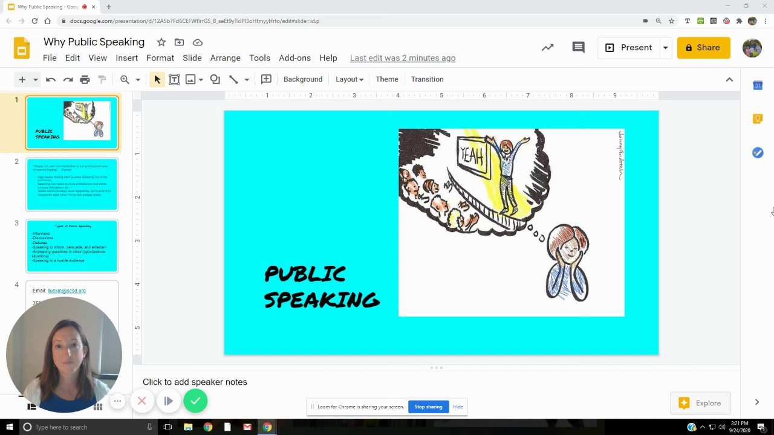Open the activity trend arrow icon

coord(547,48)
